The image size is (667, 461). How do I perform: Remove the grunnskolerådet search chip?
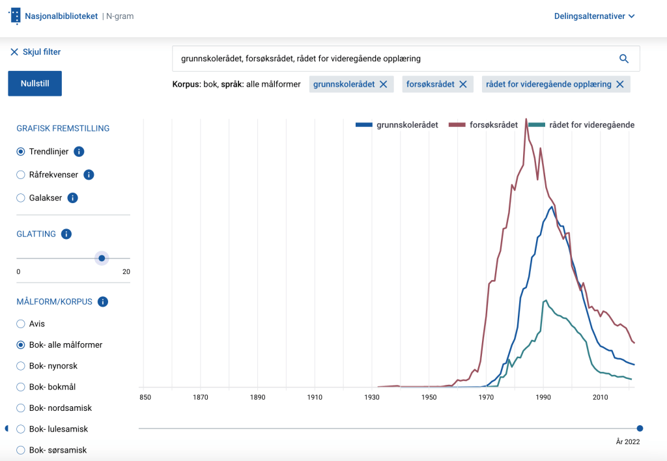click(x=384, y=84)
